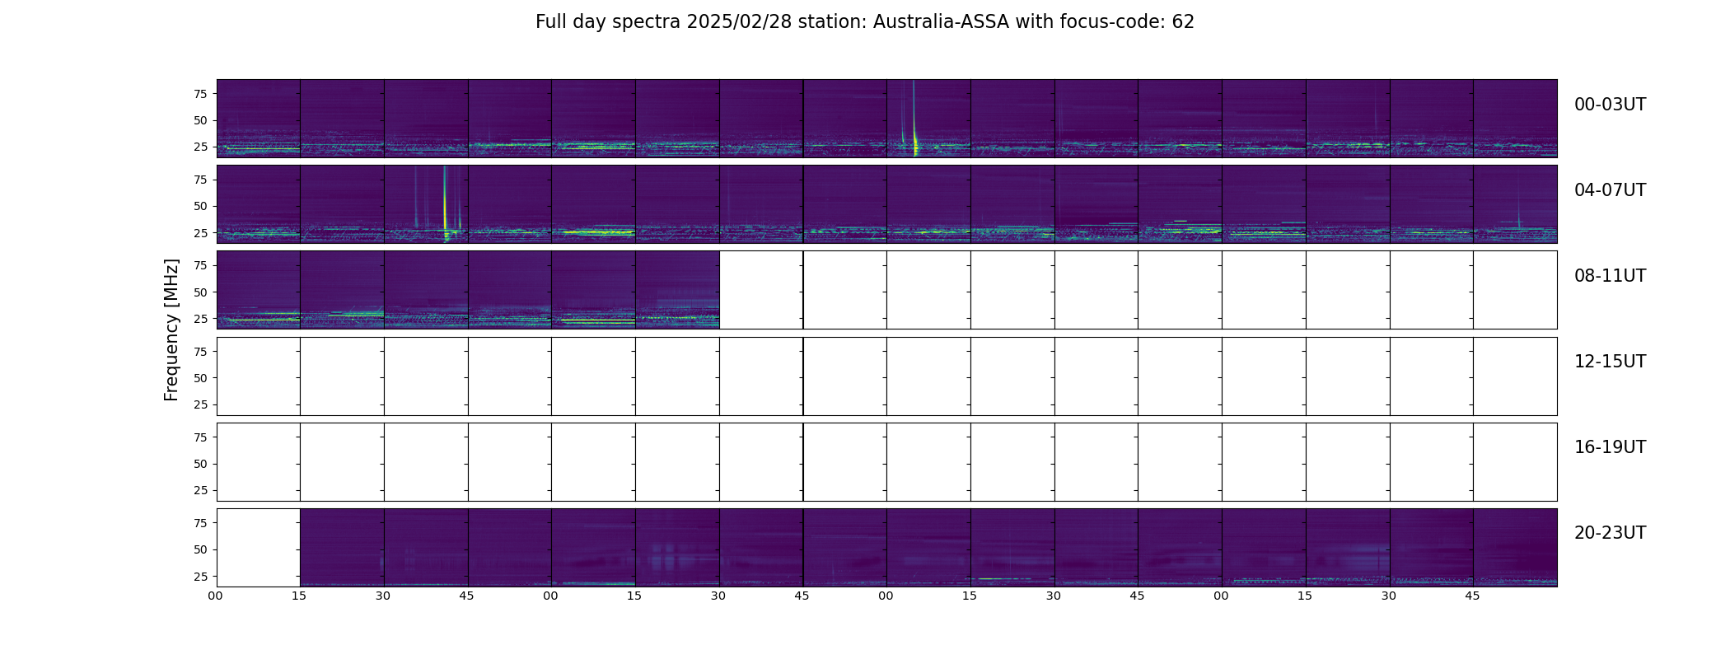The image size is (1730, 659).
Task: Open the last filled spectrogram panel of 08-11UT row
Action: point(677,290)
